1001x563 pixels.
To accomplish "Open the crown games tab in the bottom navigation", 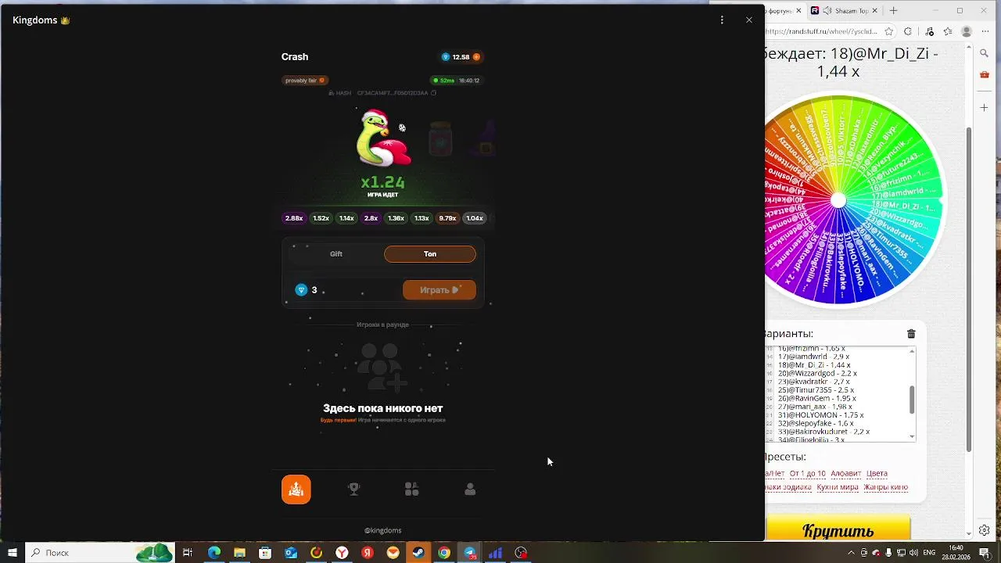I will pyautogui.click(x=296, y=489).
